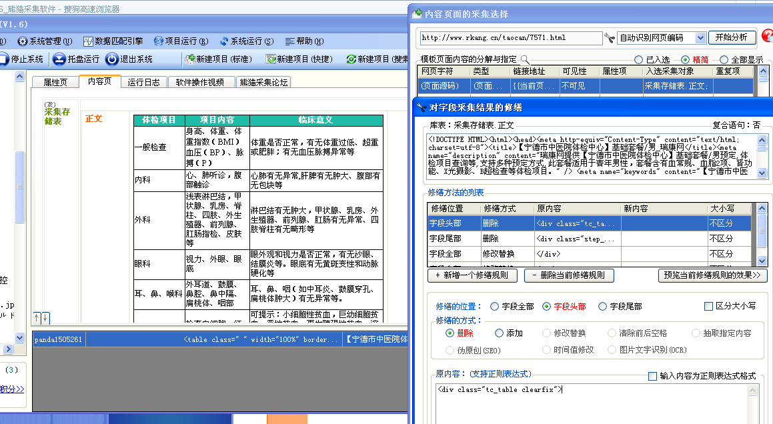Click the 新建项目 (标准) icon

(x=190, y=59)
